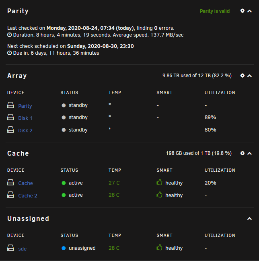Open the Disk 2 device link
259x261 pixels.
coord(25,130)
